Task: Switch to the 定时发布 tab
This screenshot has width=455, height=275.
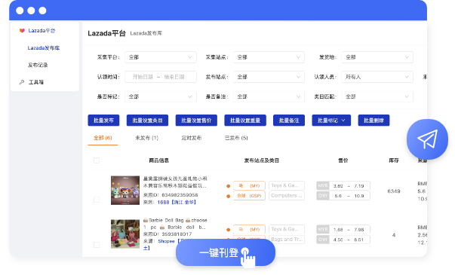Action: point(192,138)
